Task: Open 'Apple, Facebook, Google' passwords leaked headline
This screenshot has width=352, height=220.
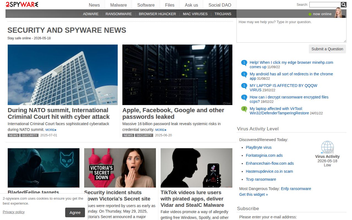Action: coord(173,113)
